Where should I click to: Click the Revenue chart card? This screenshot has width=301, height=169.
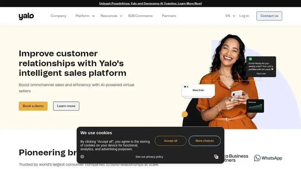[255, 106]
